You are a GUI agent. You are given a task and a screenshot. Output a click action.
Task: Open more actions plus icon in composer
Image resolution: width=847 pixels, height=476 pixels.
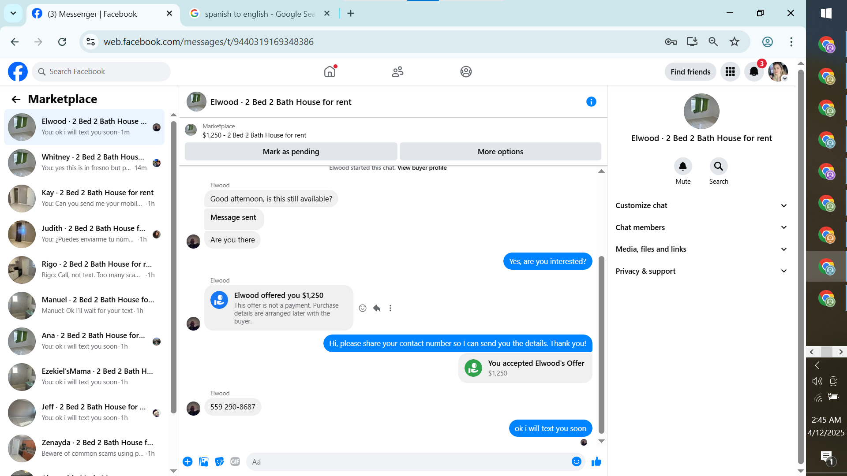pos(187,461)
